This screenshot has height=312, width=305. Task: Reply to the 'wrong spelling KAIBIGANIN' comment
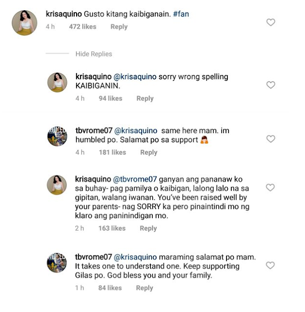click(145, 98)
